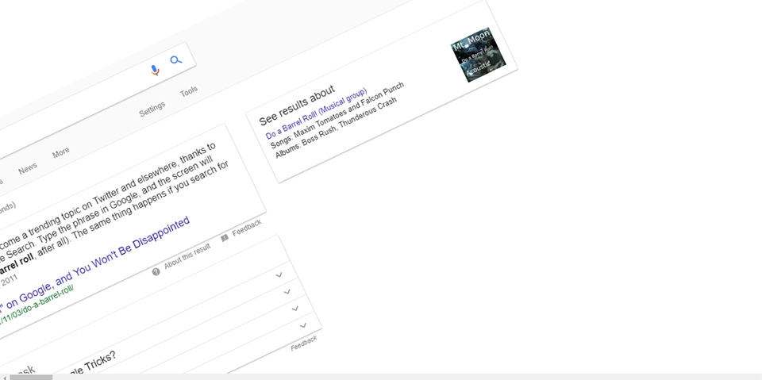Open the Mt. Moon album cover thumbnail
The image size is (762, 380).
478,55
